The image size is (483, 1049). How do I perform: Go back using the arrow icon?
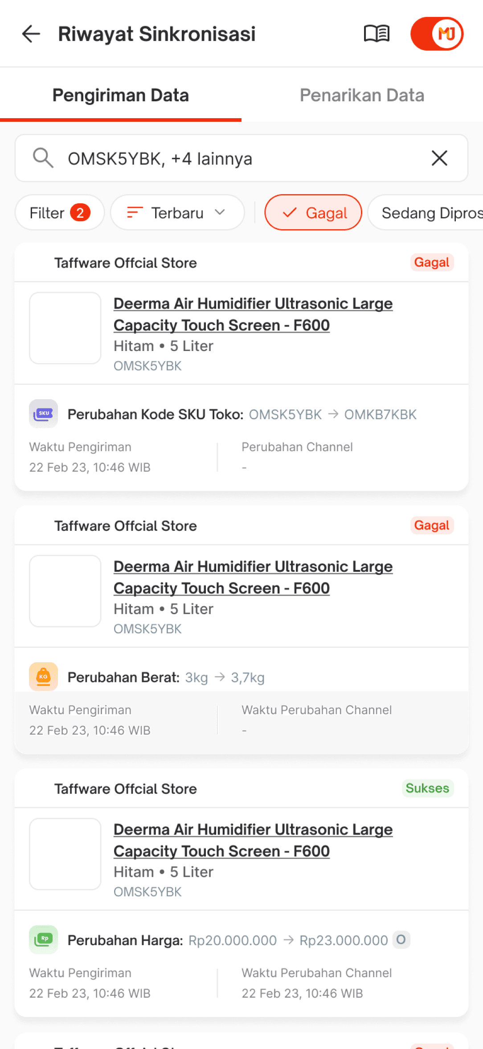tap(31, 34)
